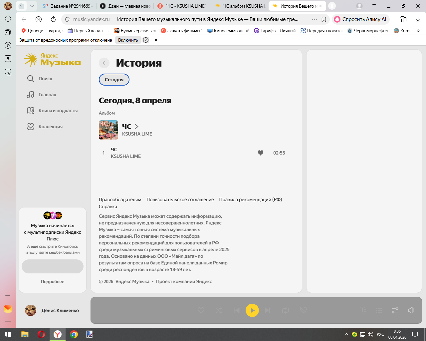Open the screenshot tool in side panel
The height and width of the screenshot is (341, 426).
click(8, 72)
